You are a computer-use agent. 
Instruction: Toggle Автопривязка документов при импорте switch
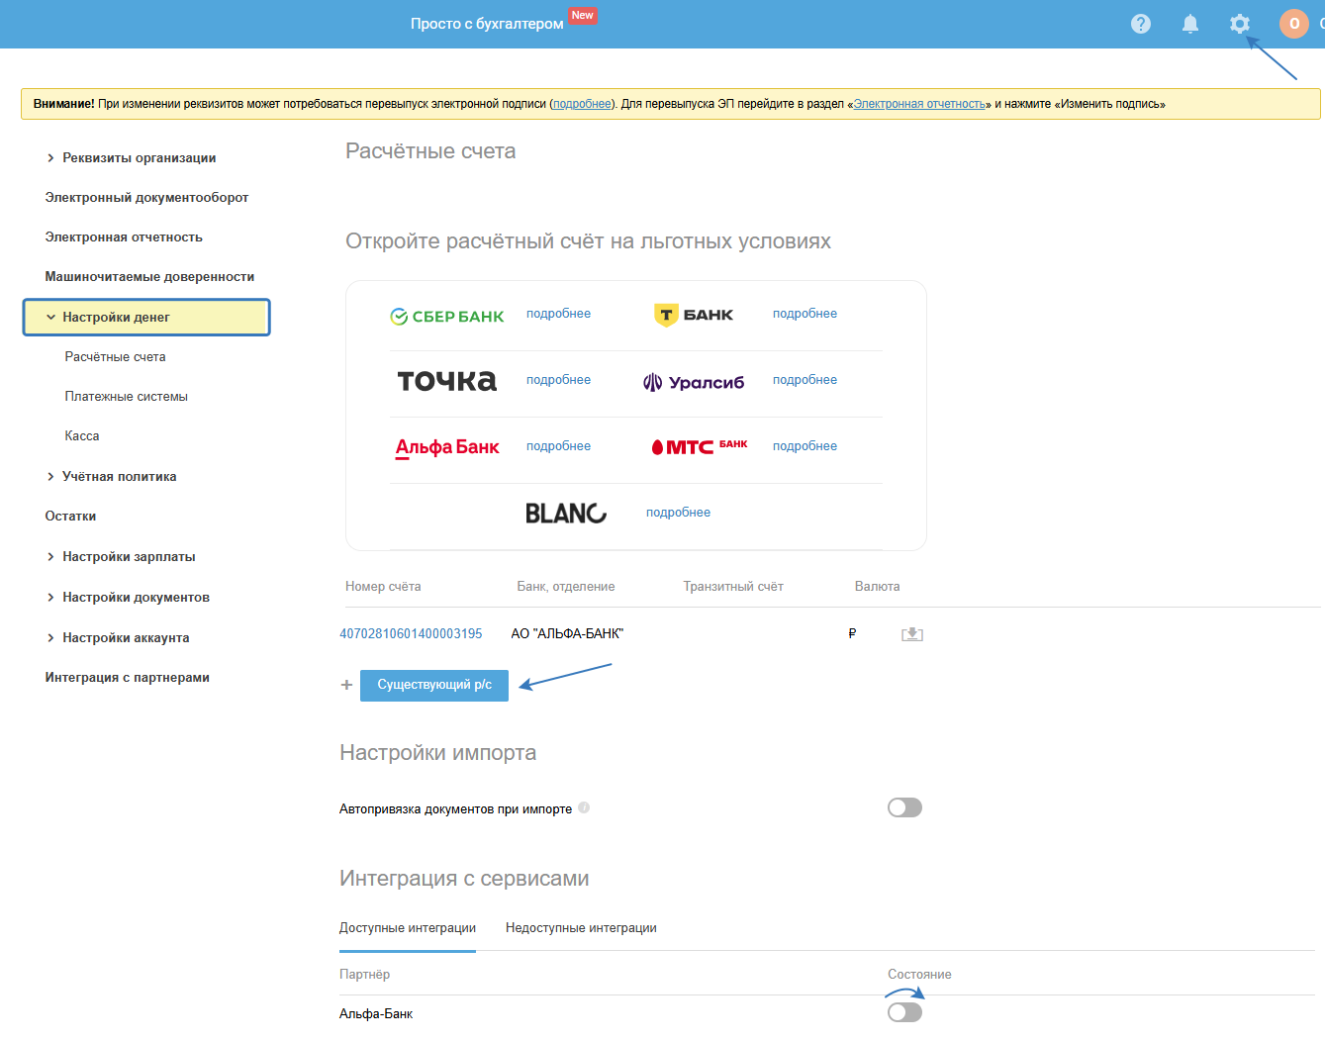pyautogui.click(x=904, y=807)
